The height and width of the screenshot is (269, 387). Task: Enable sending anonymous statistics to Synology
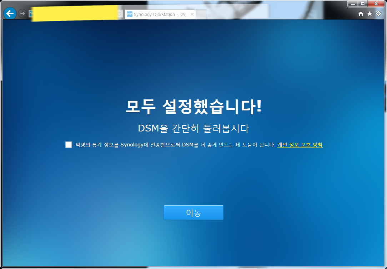[x=68, y=144]
